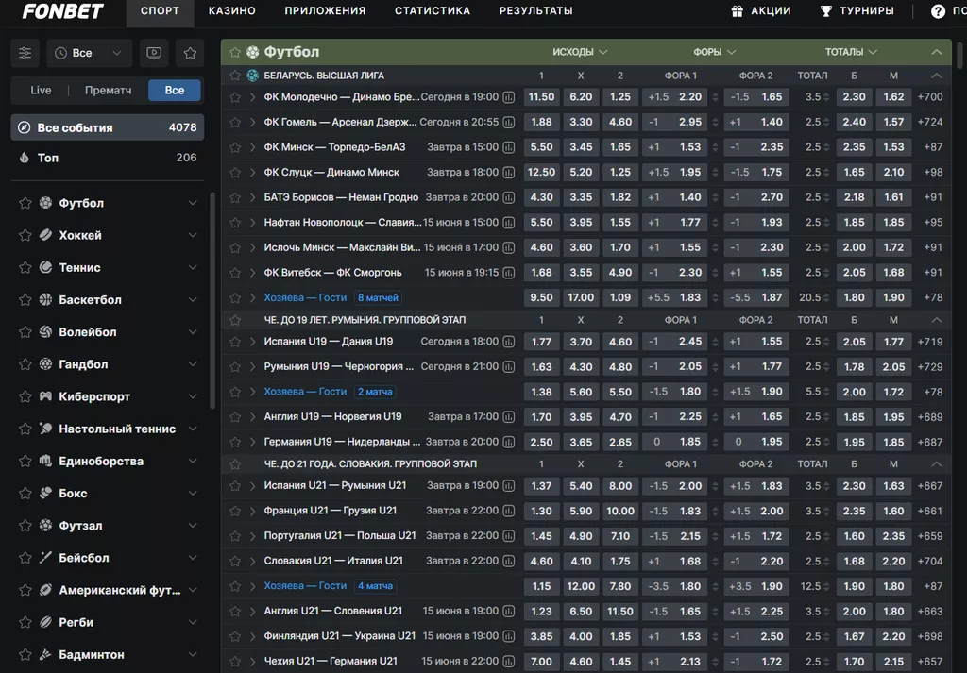This screenshot has height=673, width=967.
Task: Open the Результаты menu item
Action: coord(535,11)
